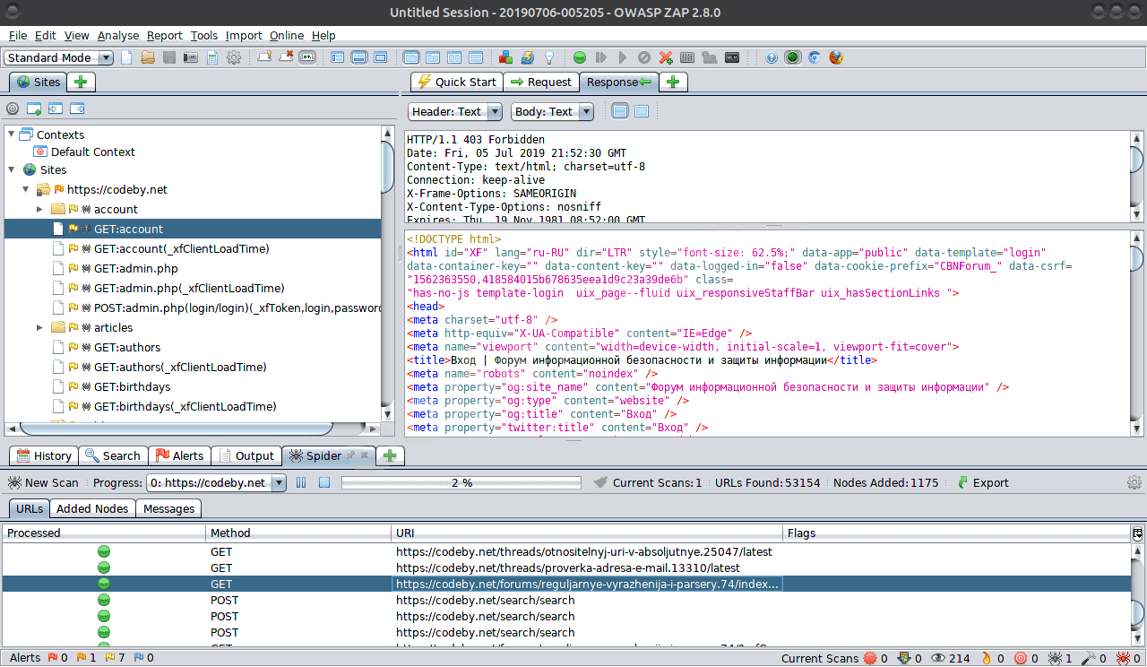1147x667 pixels.
Task: Collapse the Contexts tree node
Action: (x=11, y=134)
